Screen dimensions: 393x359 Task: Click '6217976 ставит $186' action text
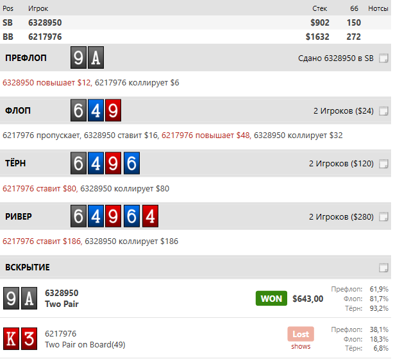tap(42, 241)
